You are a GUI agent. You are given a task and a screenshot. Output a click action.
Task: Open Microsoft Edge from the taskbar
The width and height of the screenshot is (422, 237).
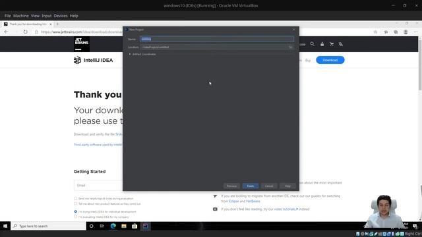pyautogui.click(x=113, y=226)
